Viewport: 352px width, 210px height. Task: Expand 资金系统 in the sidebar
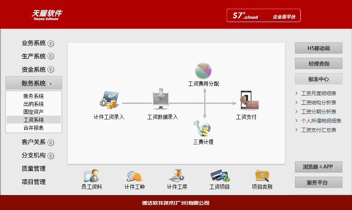[x=51, y=69]
